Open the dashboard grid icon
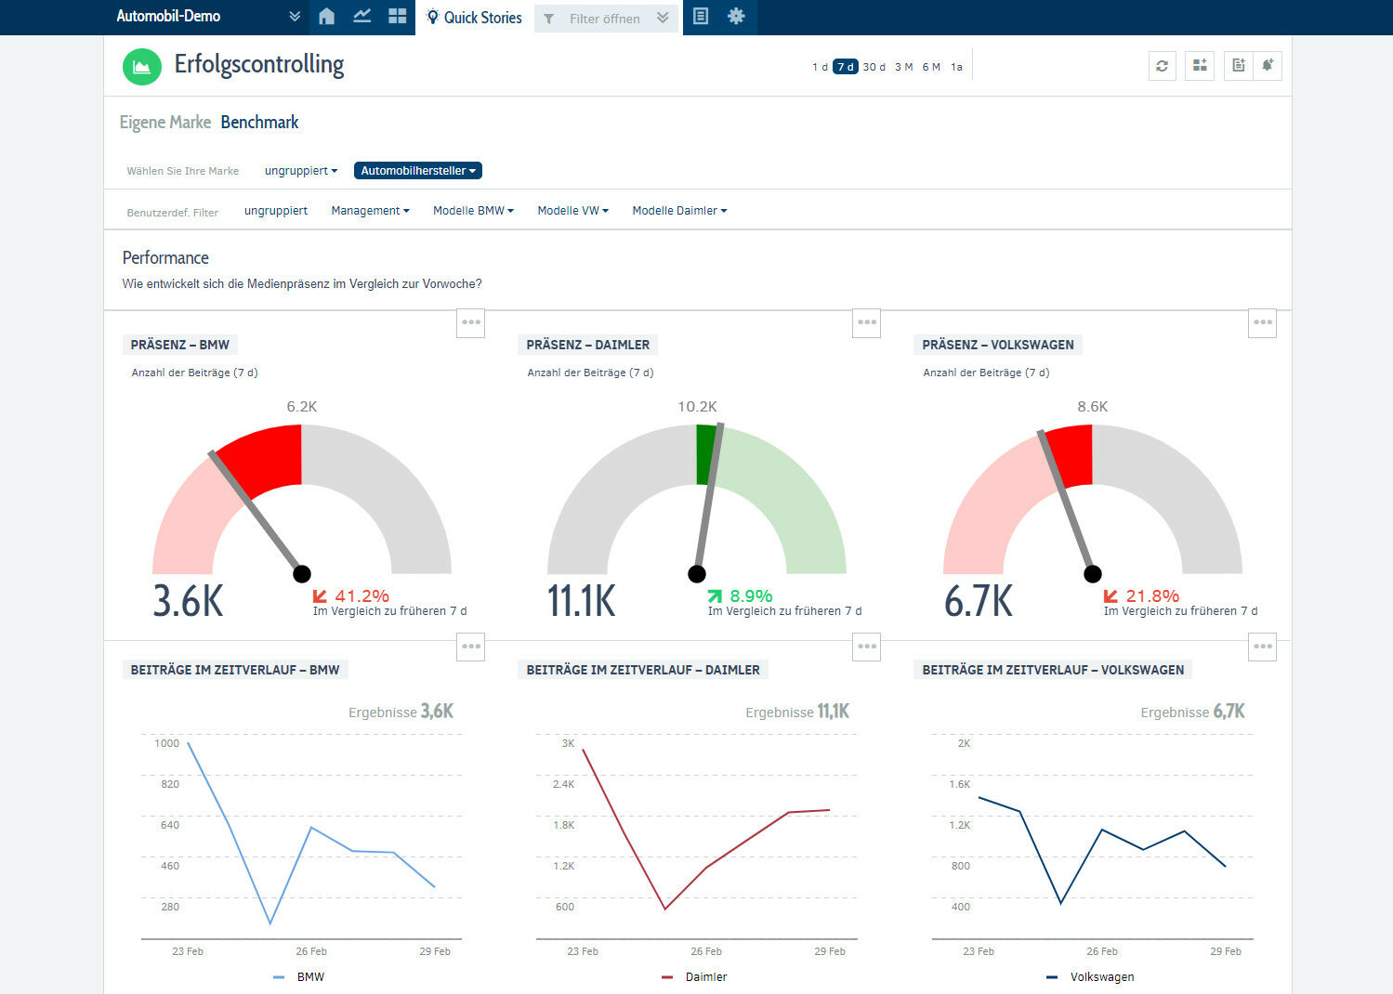This screenshot has width=1393, height=994. pyautogui.click(x=397, y=17)
